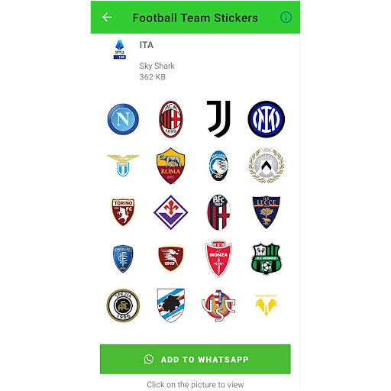View the Udinese sticker

click(267, 166)
